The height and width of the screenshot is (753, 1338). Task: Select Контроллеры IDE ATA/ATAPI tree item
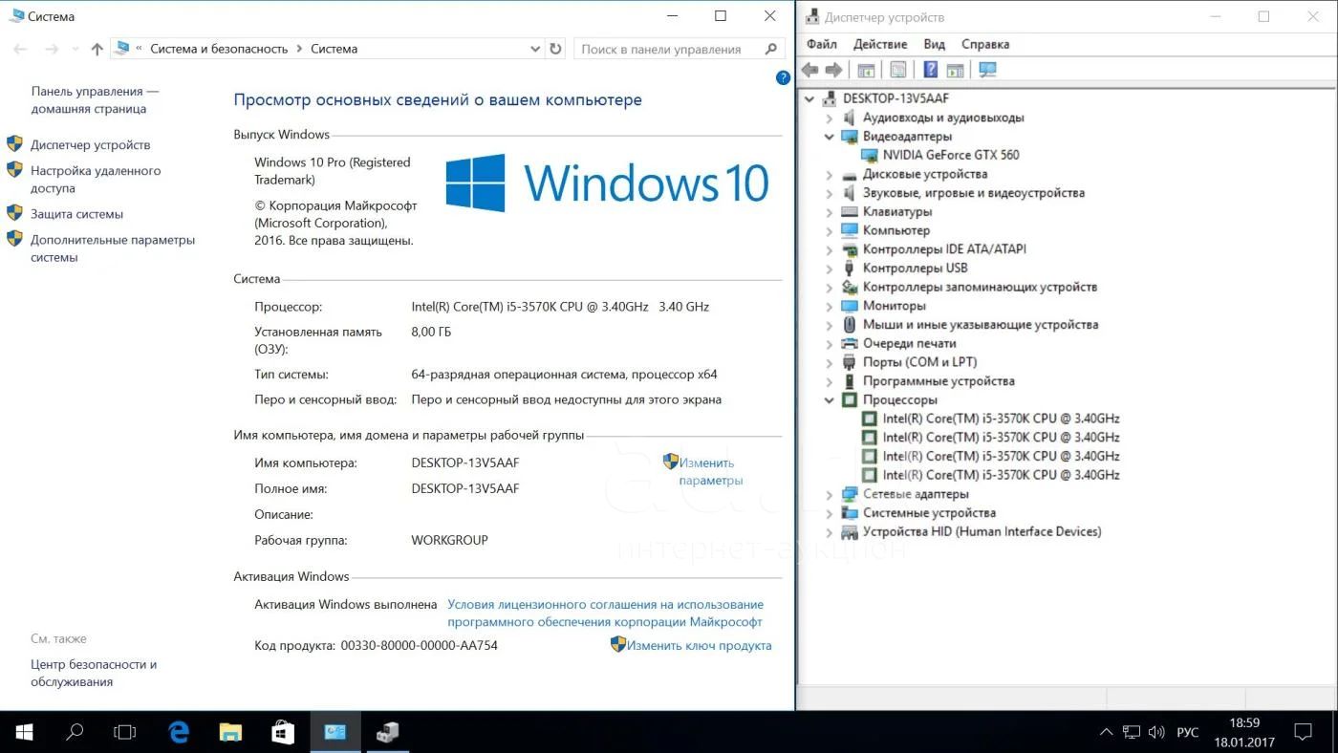tap(944, 249)
